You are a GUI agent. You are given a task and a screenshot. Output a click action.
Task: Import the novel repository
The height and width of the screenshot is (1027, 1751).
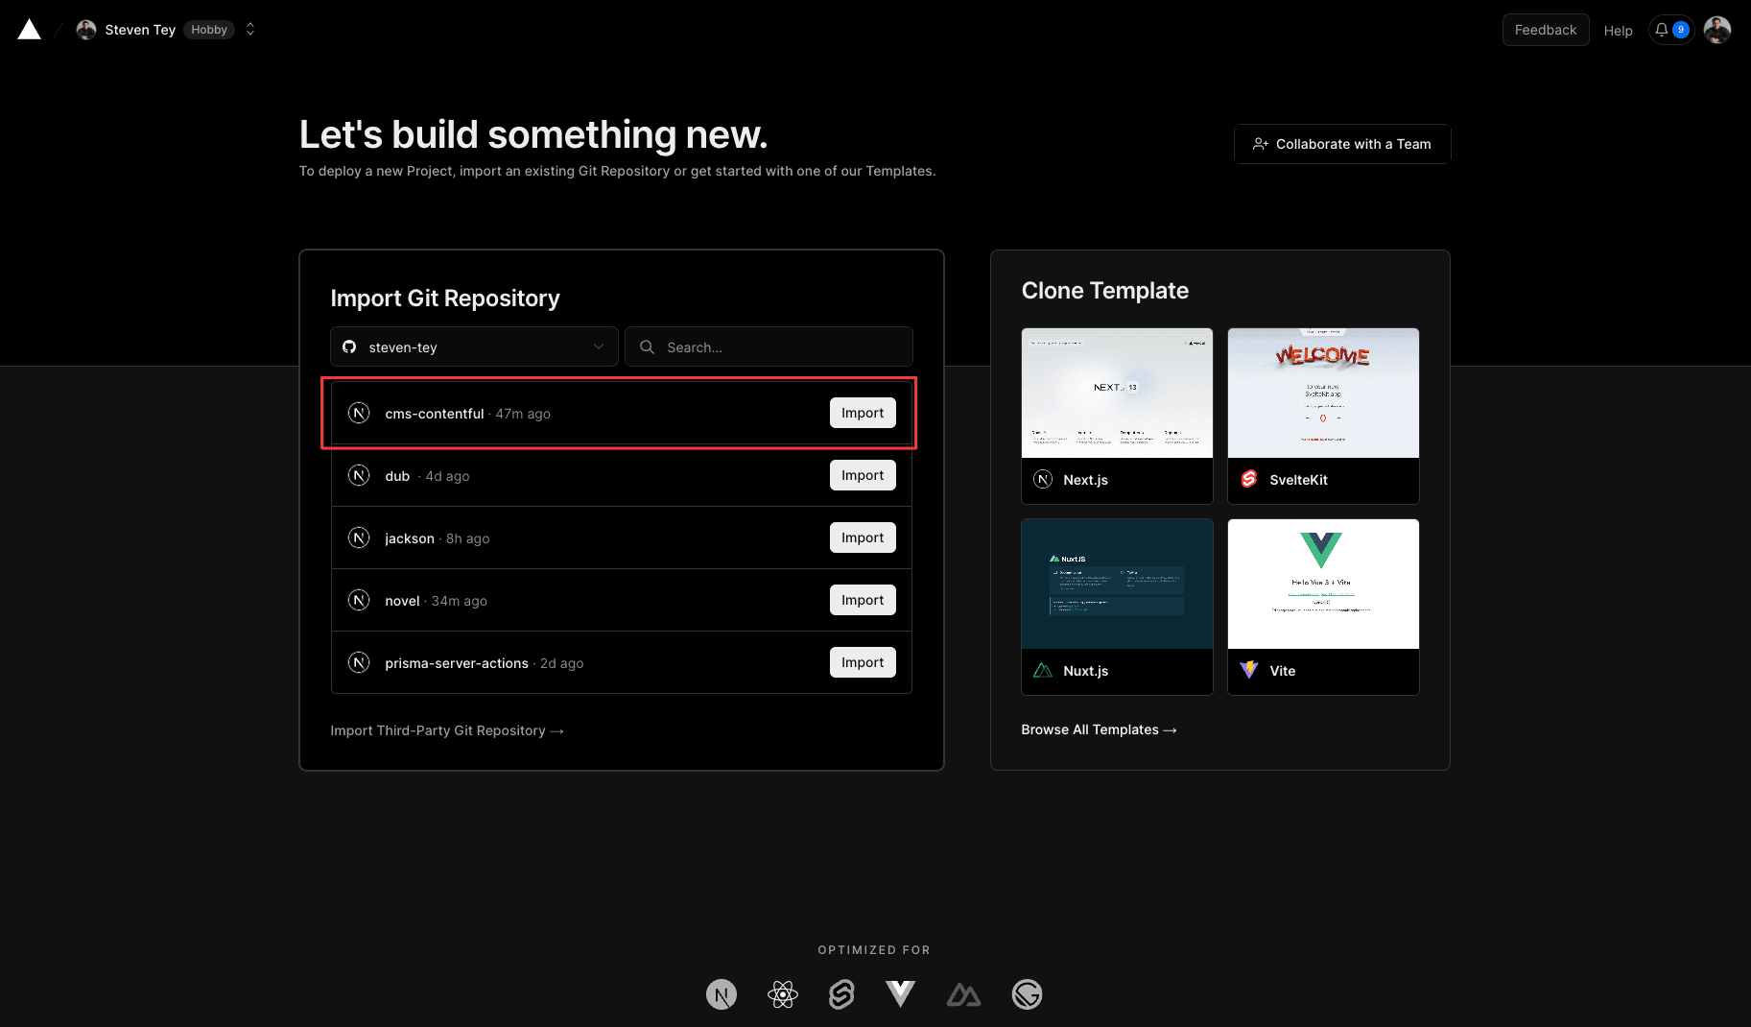pyautogui.click(x=862, y=600)
